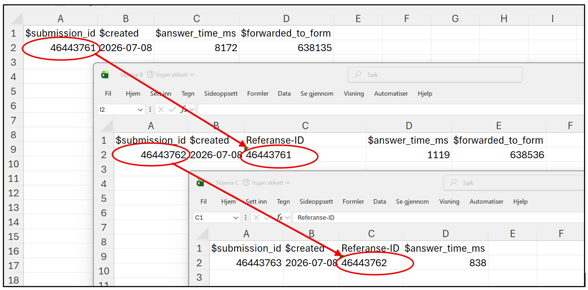The image size is (588, 290).
Task: Open Fil menu in Skjema B
Action: point(108,93)
